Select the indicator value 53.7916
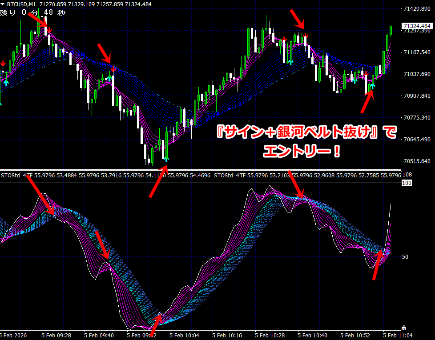Viewport: 435px width, 340px height. click(x=111, y=176)
